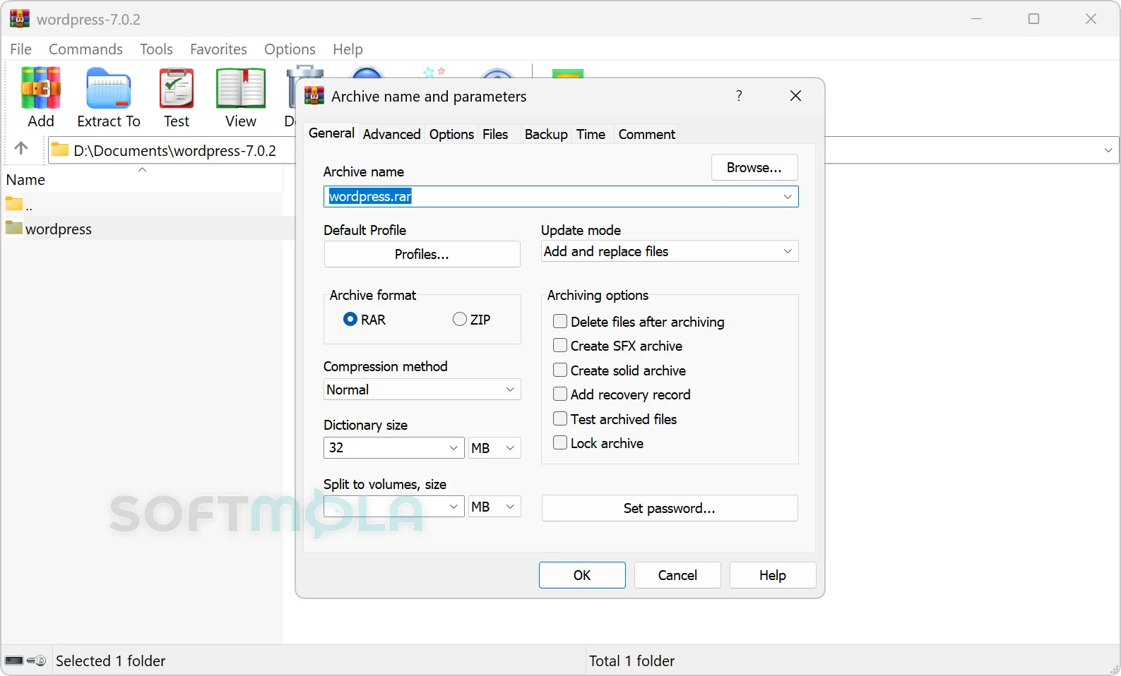
Task: Open the Options menu in menu bar
Action: tap(290, 49)
